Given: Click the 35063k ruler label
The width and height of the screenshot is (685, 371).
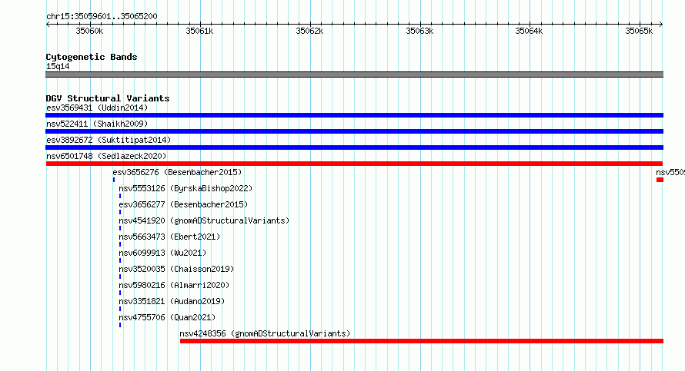Looking at the screenshot, I should (x=419, y=31).
